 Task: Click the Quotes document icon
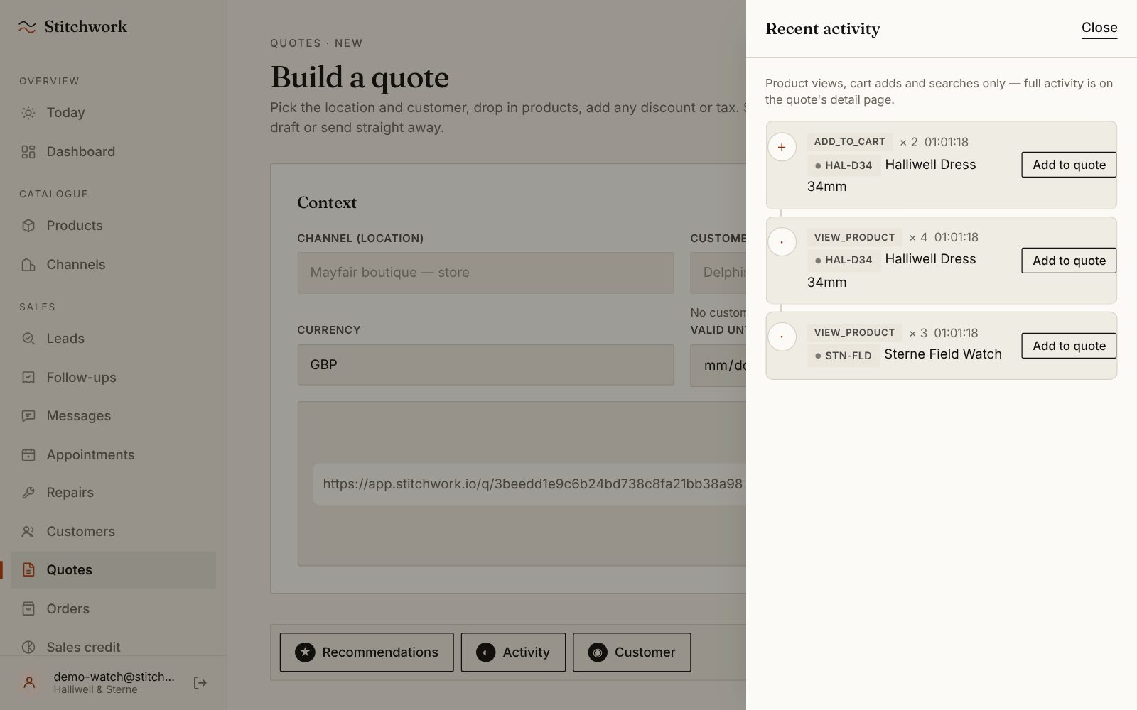click(28, 570)
